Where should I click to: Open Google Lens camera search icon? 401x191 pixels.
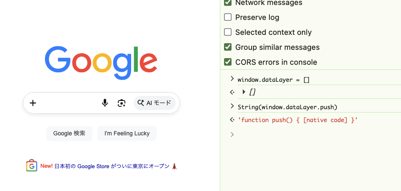click(x=122, y=103)
